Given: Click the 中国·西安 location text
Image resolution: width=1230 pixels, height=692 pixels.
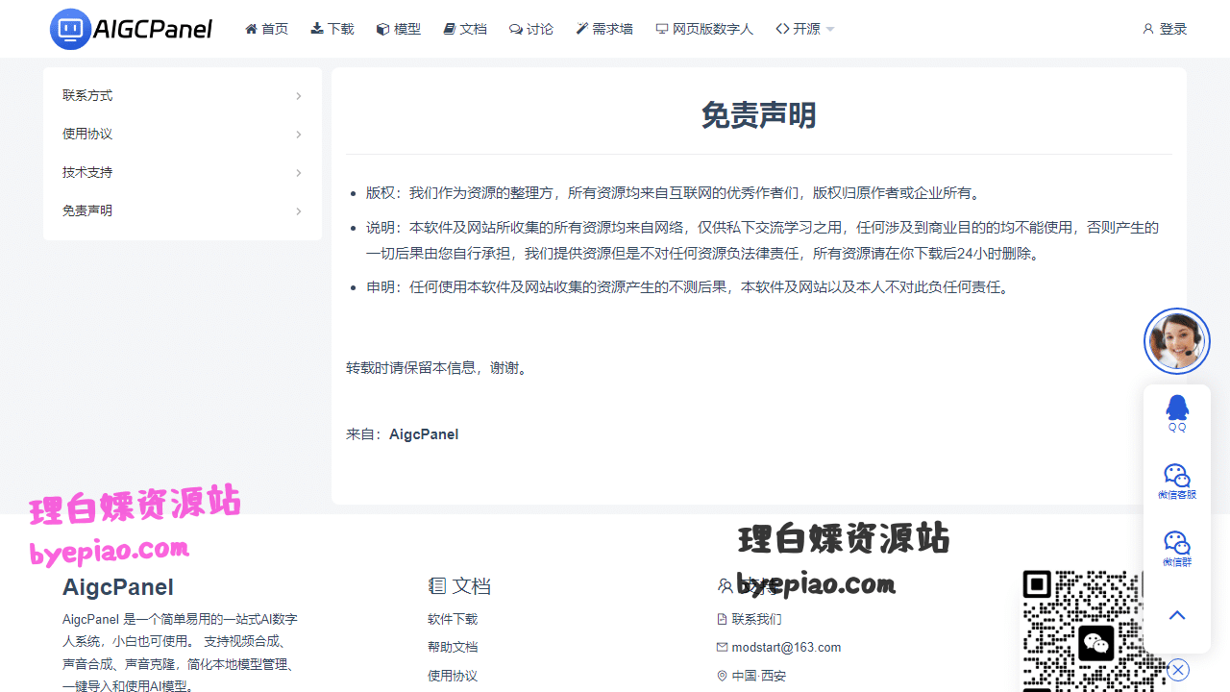Looking at the screenshot, I should point(751,676).
